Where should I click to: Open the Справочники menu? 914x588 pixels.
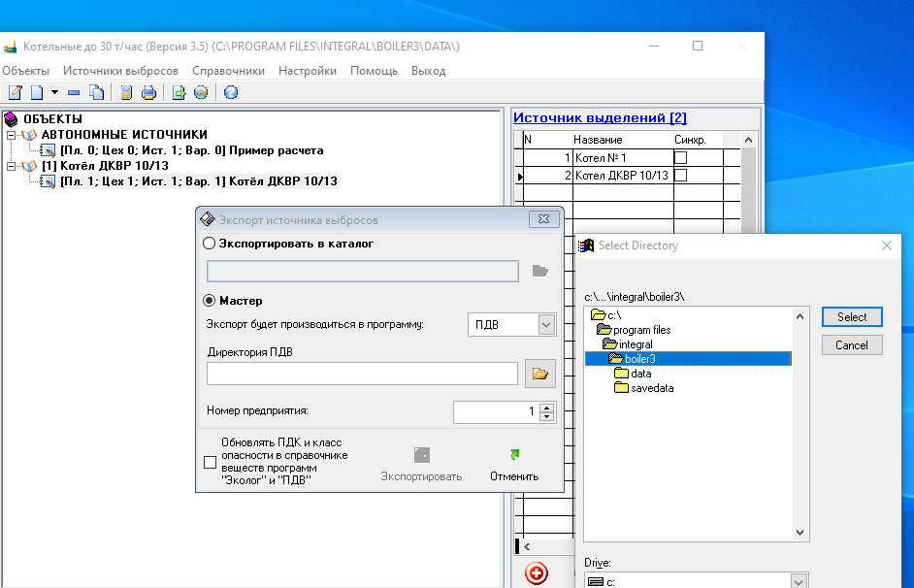point(228,71)
